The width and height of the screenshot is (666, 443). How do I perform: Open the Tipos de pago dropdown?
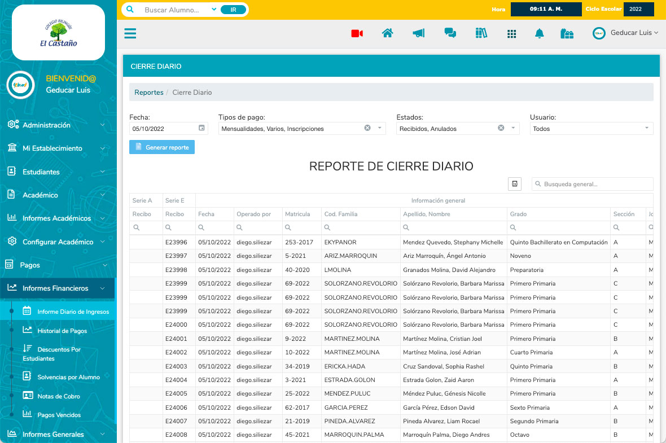click(x=380, y=128)
